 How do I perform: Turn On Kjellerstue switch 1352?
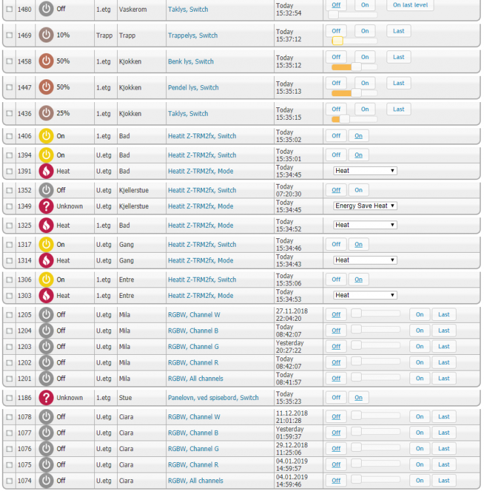tap(358, 190)
